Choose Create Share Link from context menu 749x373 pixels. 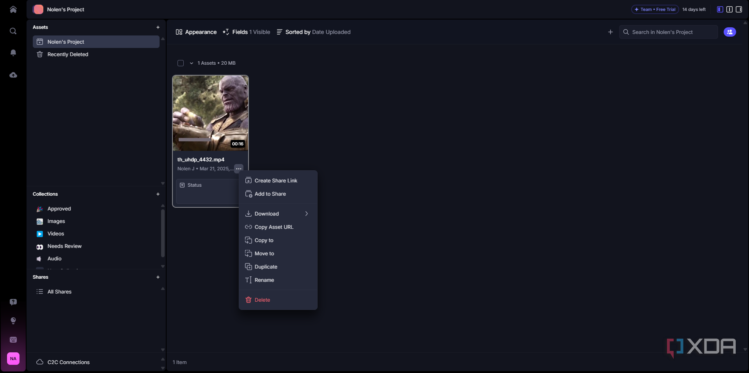tap(278, 180)
